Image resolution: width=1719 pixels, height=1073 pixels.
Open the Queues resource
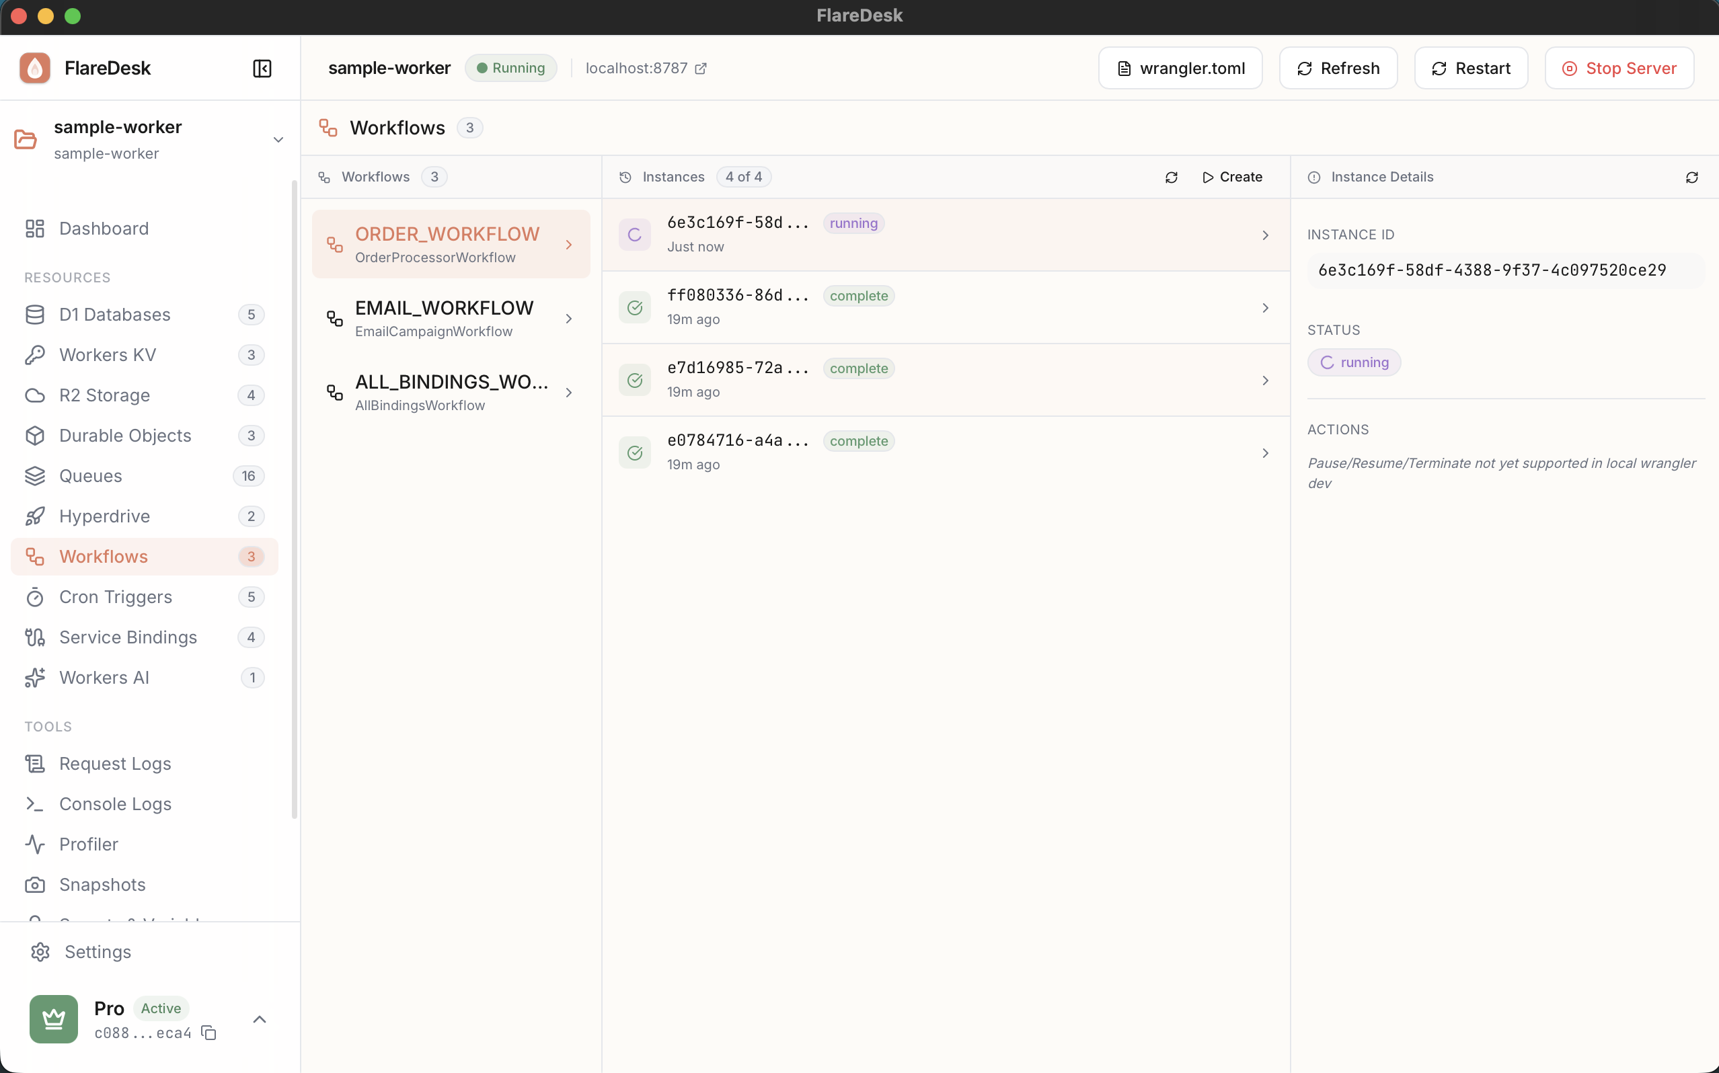[91, 476]
